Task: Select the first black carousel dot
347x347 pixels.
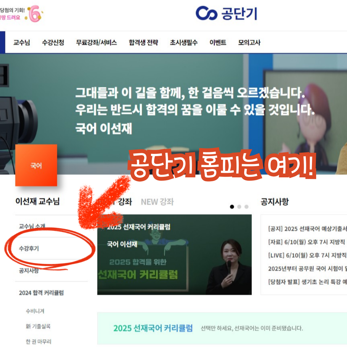Action: (232, 207)
